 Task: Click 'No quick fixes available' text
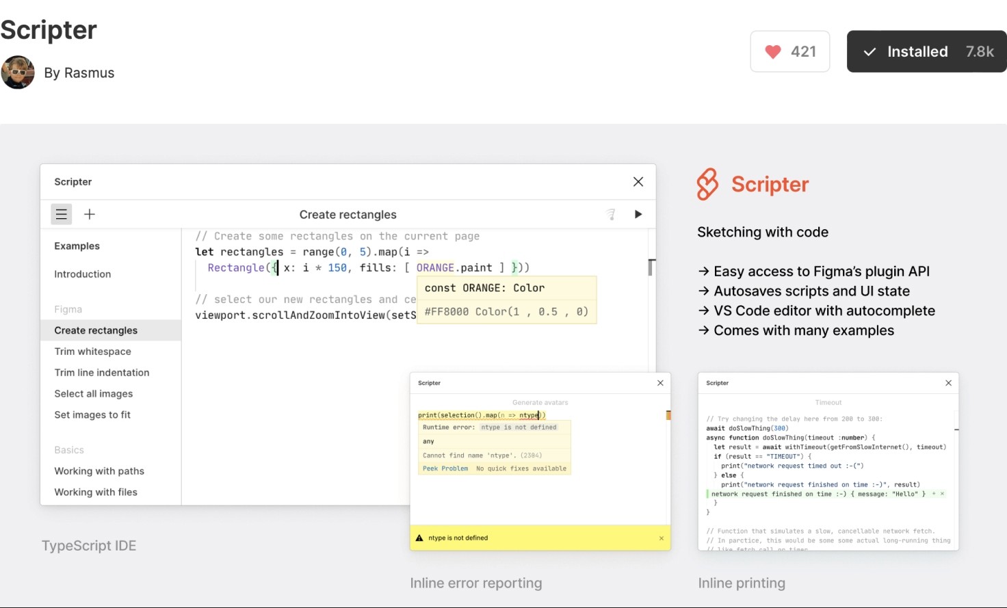(x=521, y=468)
